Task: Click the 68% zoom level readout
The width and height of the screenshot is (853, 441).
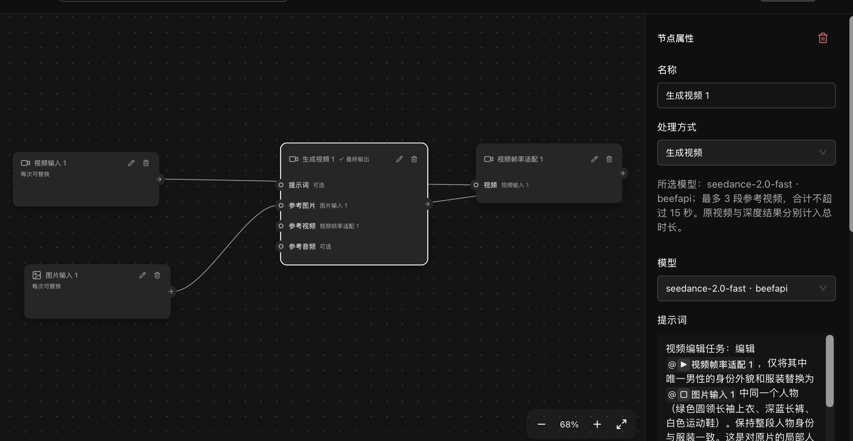Action: click(x=569, y=424)
